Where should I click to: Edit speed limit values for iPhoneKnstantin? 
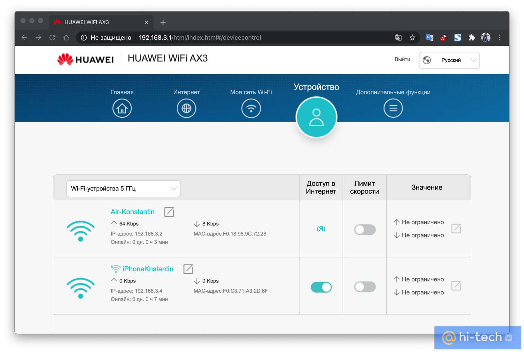click(456, 285)
